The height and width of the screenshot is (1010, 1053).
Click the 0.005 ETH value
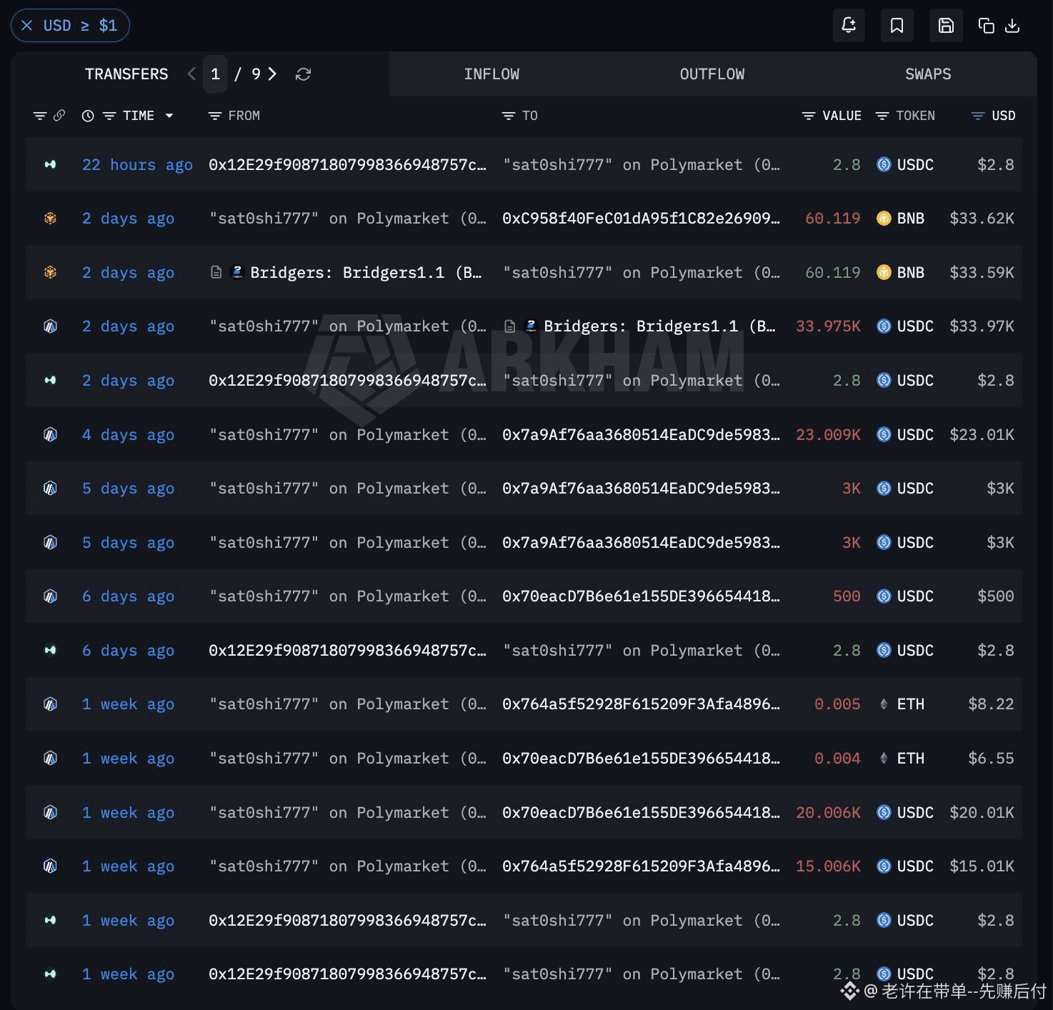coord(837,704)
